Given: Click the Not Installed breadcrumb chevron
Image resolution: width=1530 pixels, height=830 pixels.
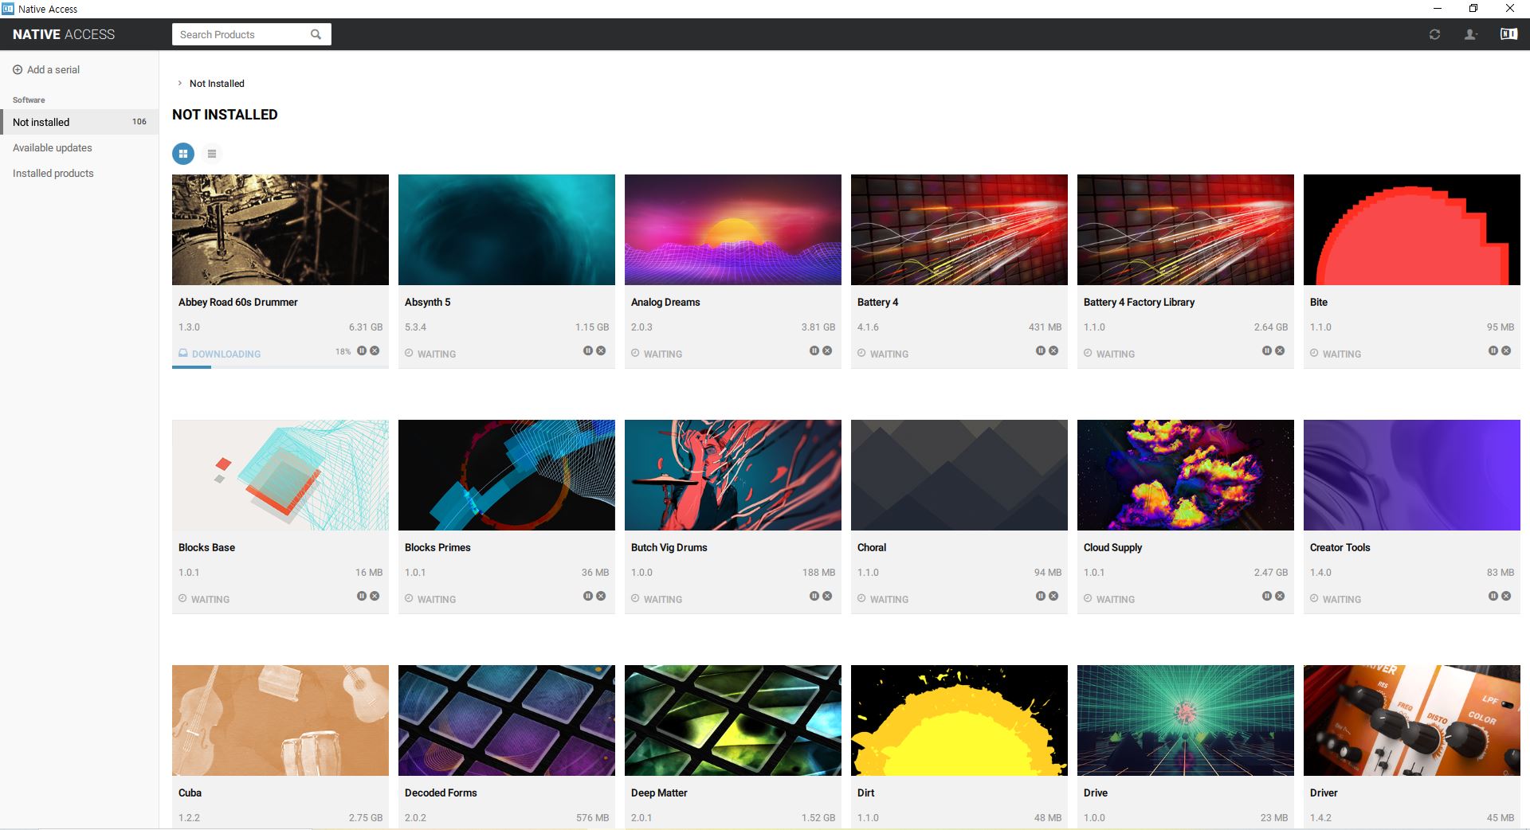Looking at the screenshot, I should (180, 83).
